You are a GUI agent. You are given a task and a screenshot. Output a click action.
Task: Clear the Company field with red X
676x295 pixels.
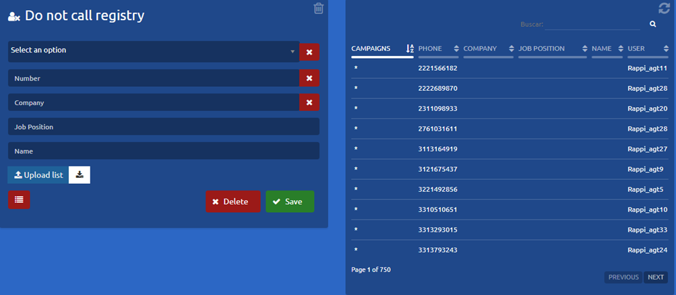(309, 102)
